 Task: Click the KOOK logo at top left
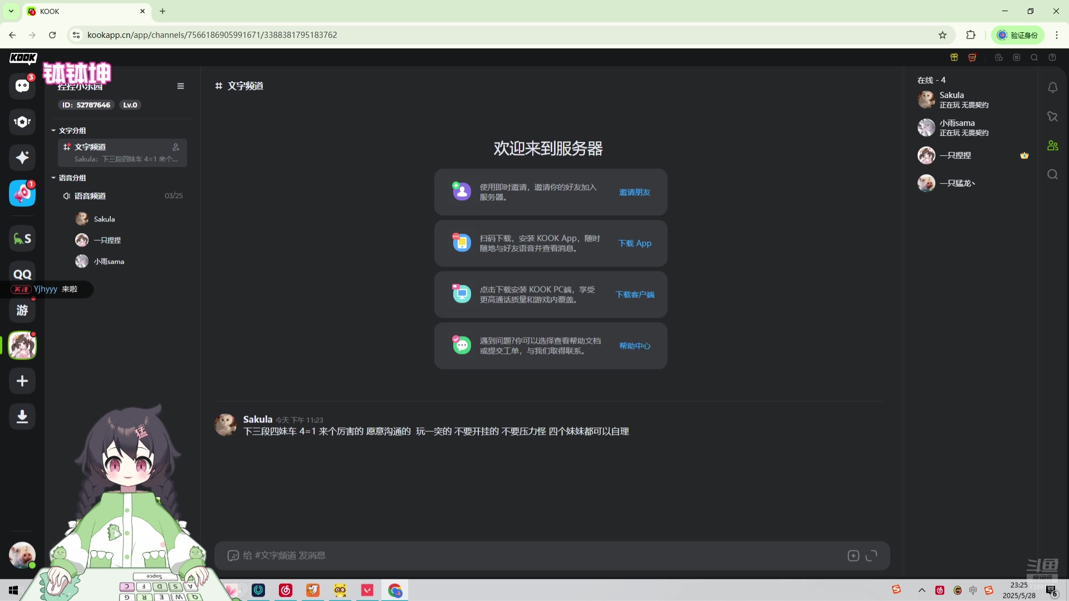click(23, 58)
